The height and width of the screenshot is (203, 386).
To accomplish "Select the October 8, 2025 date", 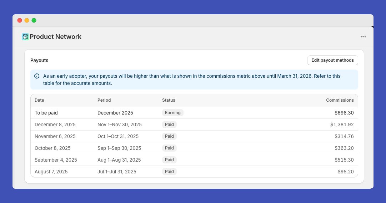I will tap(53, 148).
